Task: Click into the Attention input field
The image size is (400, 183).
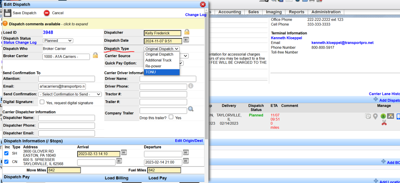Action: (67, 79)
